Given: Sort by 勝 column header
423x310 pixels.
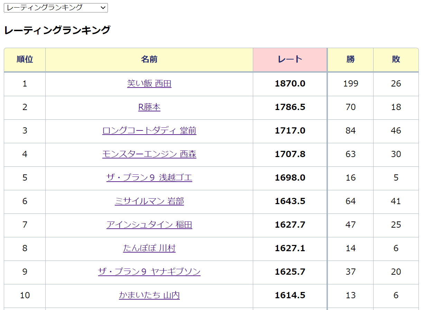Looking at the screenshot, I should [350, 60].
